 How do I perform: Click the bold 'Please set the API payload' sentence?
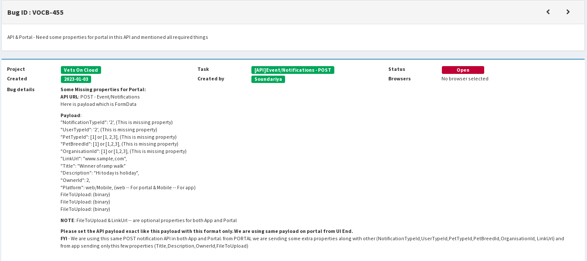tap(206, 231)
